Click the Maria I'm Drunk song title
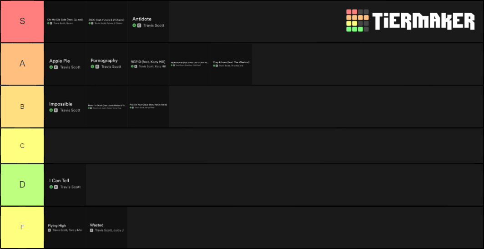Screen dimensions: 484x249 pos(107,105)
